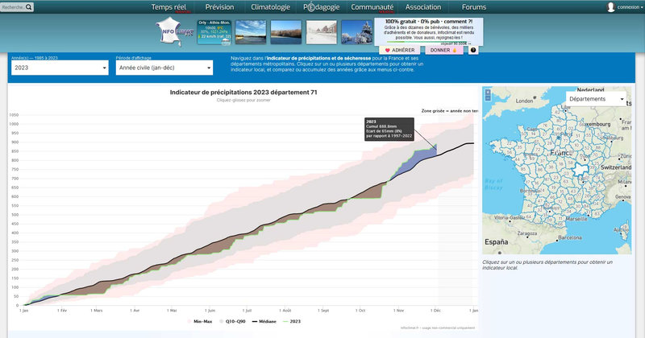Open the snowy street photo thumbnail
645x338 pixels.
[322, 32]
